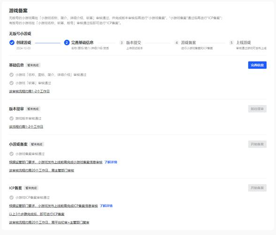
Task: Click the subtitle under the 上线游戏 step
Action: [x=251, y=48]
